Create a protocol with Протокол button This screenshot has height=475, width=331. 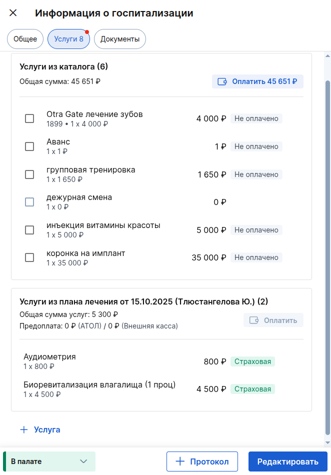202,461
